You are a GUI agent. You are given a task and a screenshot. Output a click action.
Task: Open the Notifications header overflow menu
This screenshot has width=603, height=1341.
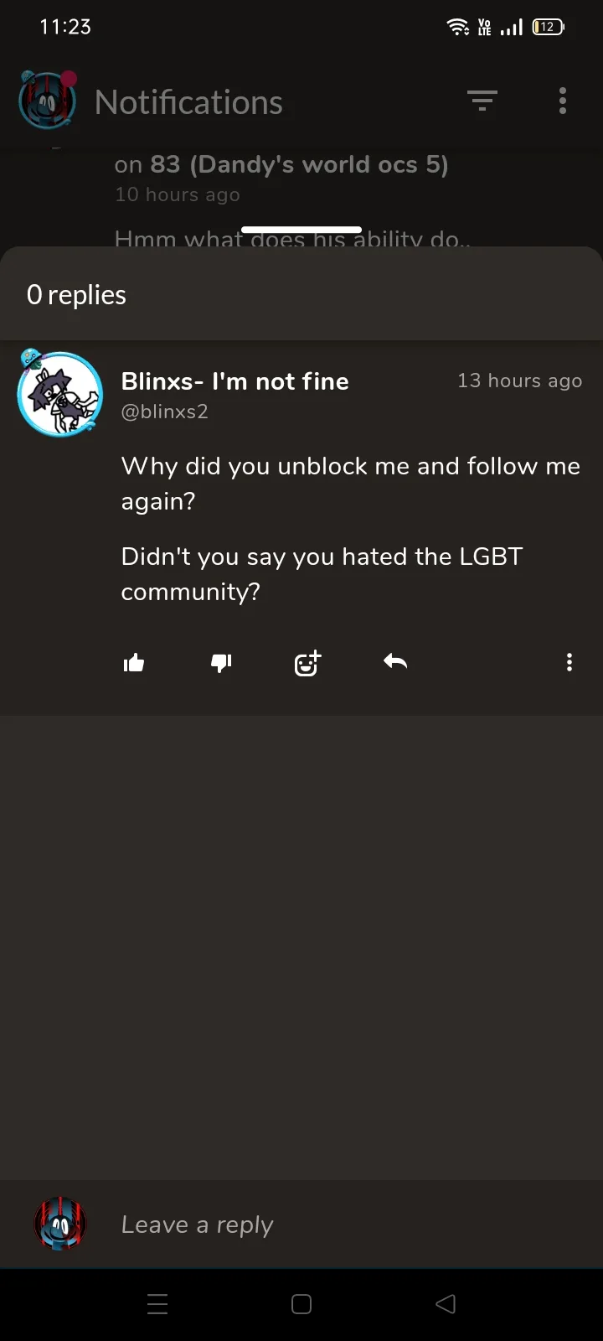[563, 101]
